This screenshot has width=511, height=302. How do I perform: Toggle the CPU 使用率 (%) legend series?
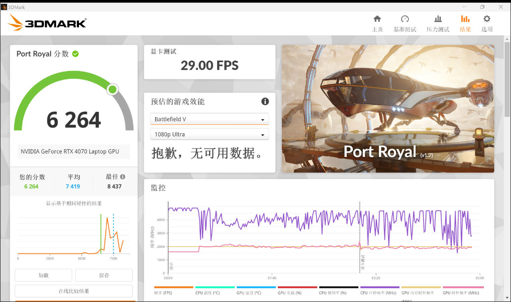pos(339,290)
